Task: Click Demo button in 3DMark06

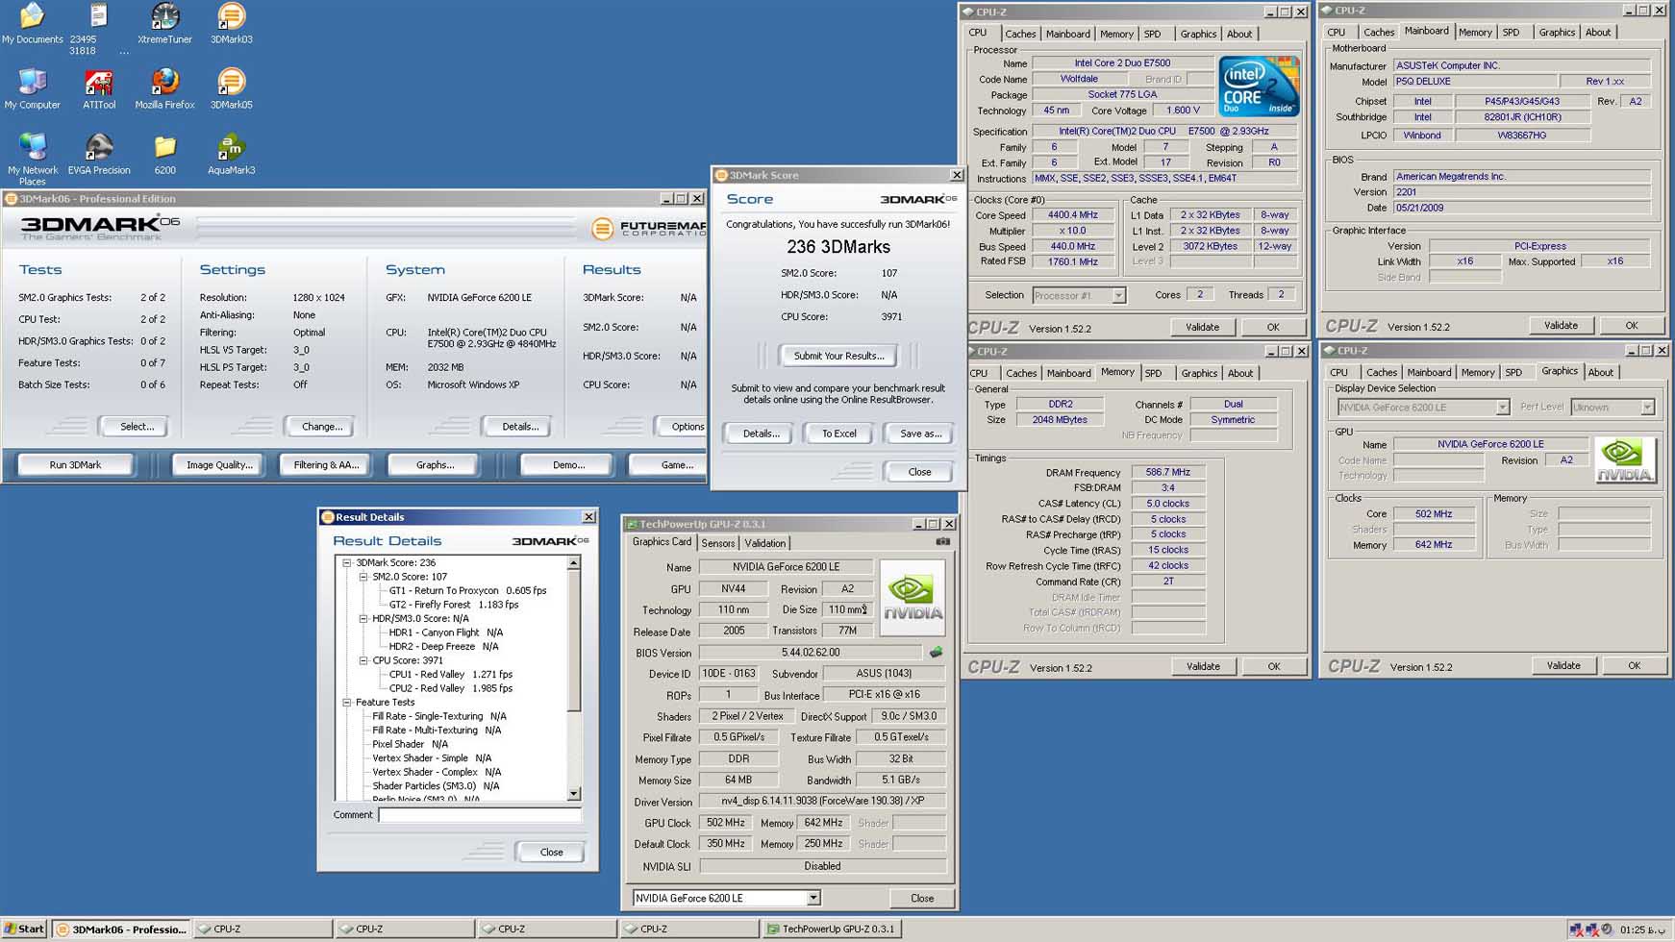Action: pyautogui.click(x=568, y=464)
